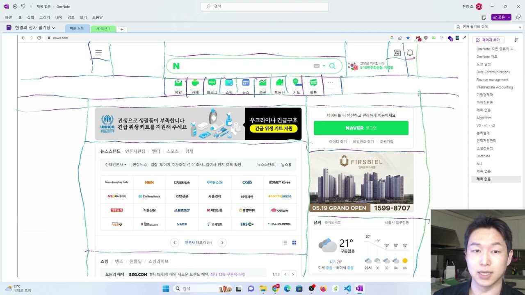Open the 메일 shortcut icon on Naver
The width and height of the screenshot is (525, 295).
point(178,83)
